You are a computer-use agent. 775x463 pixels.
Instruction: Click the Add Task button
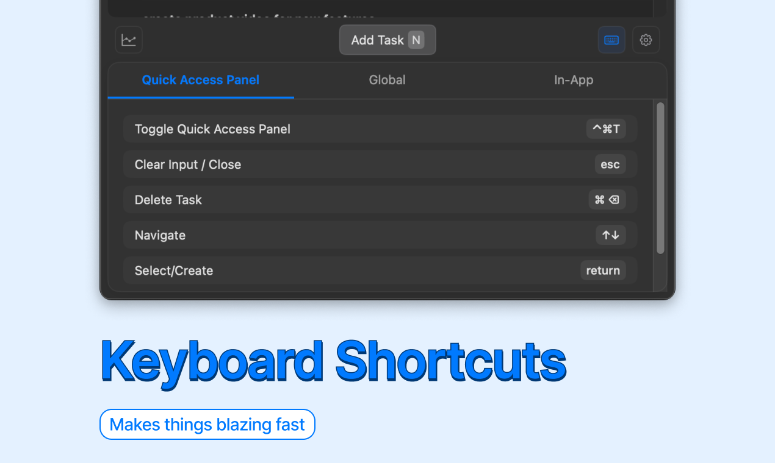[x=387, y=40]
